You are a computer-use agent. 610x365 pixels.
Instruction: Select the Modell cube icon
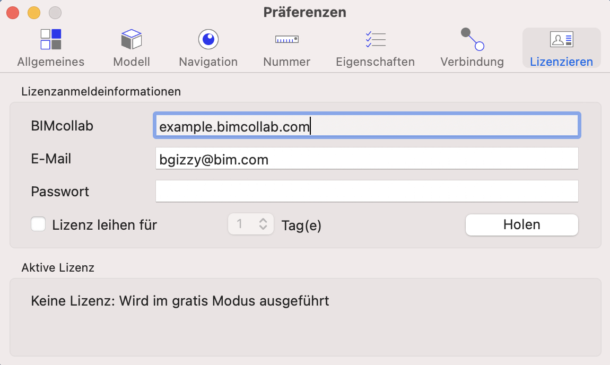point(132,39)
